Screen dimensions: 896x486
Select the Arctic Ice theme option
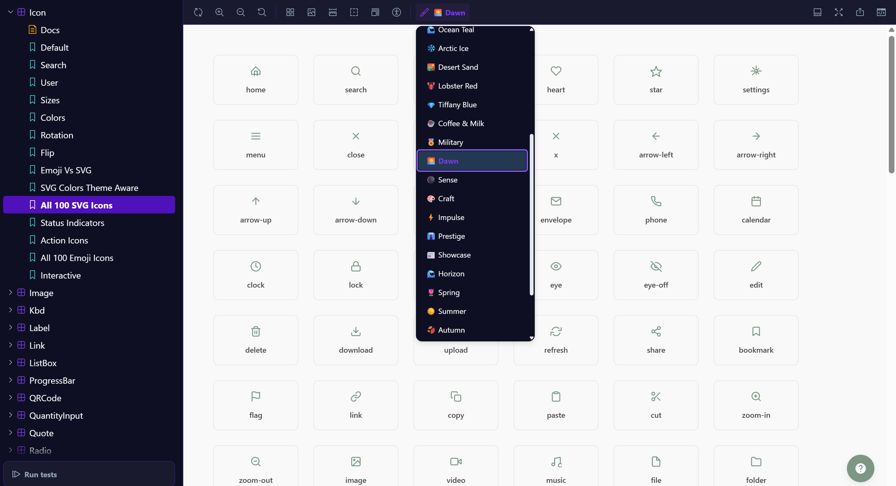tap(453, 48)
